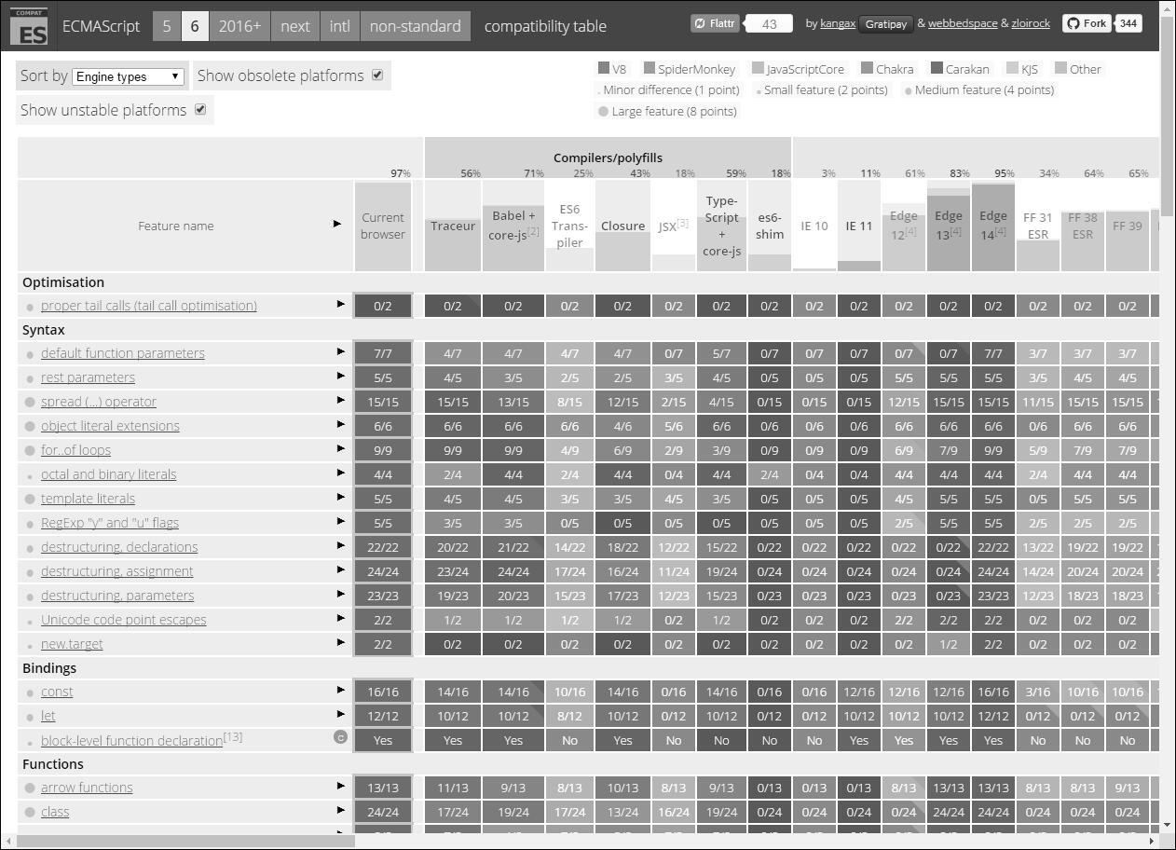Open the spread (...) operator link
The image size is (1176, 850).
pos(99,402)
